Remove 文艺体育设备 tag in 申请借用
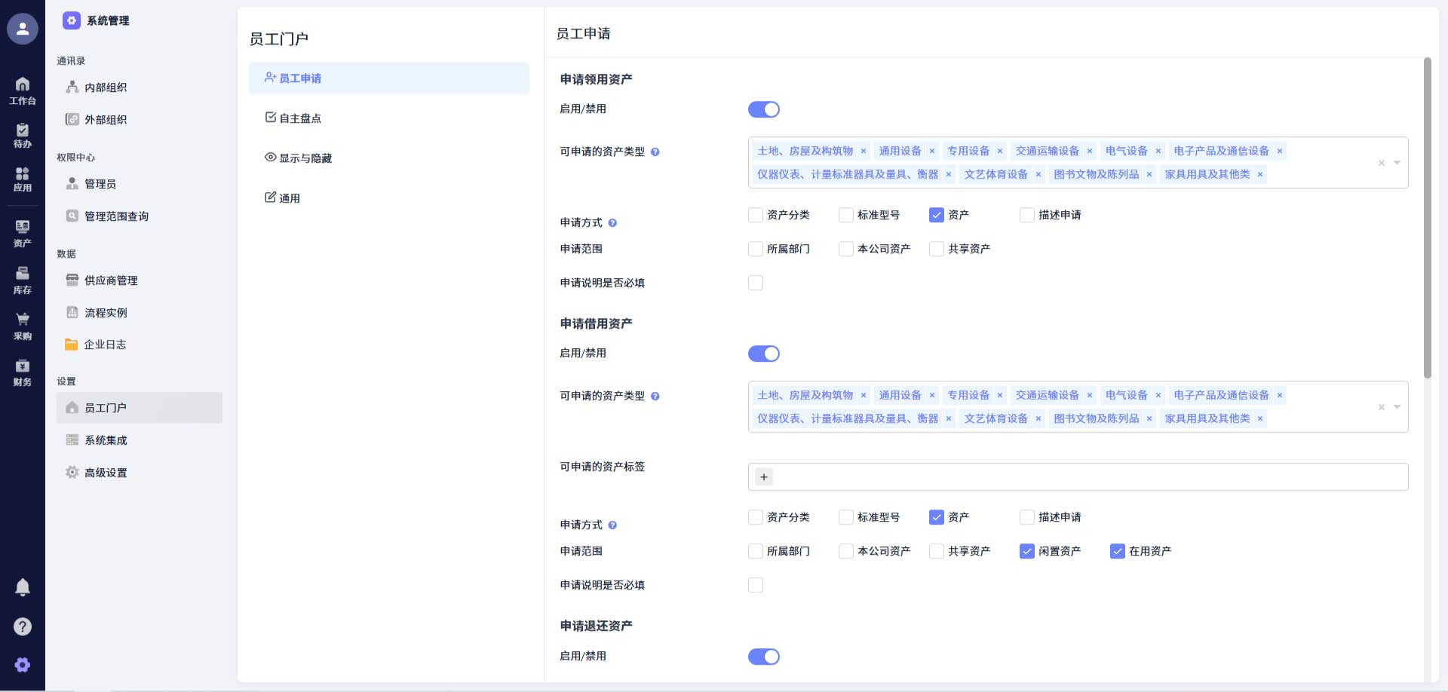This screenshot has width=1448, height=692. tap(1038, 418)
